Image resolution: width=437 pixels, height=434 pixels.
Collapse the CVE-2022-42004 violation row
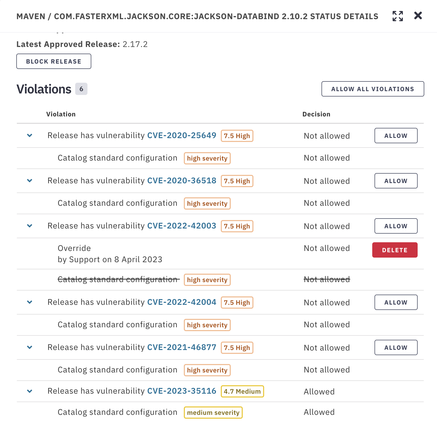tap(30, 302)
